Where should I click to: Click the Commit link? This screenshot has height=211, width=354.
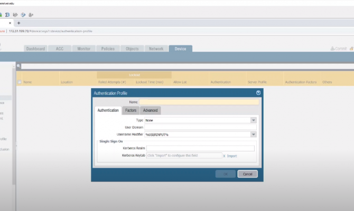(341, 49)
